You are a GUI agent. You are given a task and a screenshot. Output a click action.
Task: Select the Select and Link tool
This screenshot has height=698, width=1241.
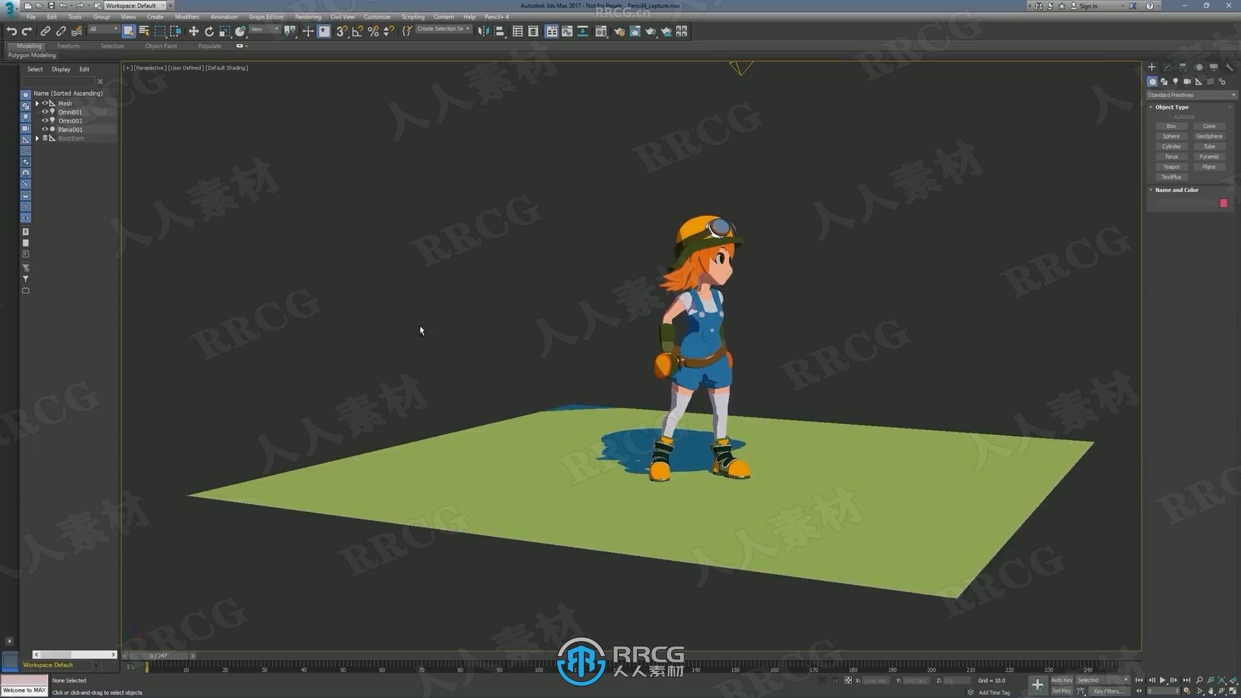tap(45, 31)
